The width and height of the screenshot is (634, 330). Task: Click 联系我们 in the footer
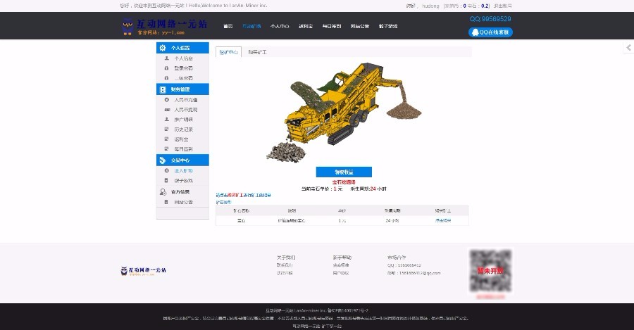point(285,265)
